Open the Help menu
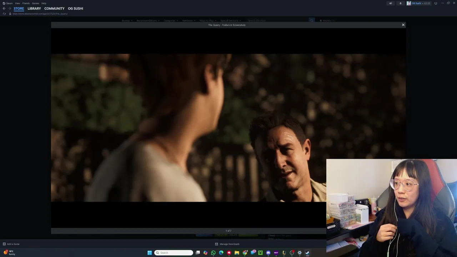Image resolution: width=457 pixels, height=257 pixels. (44, 3)
